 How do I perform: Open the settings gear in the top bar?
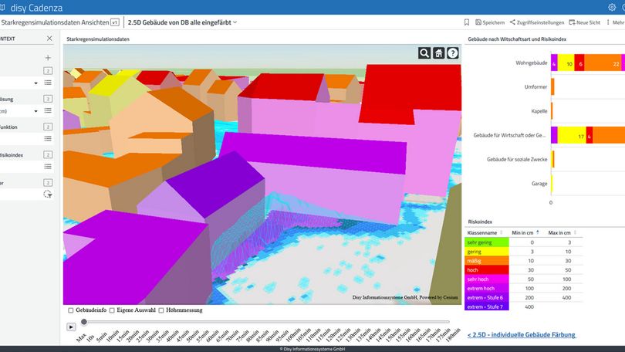click(613, 7)
